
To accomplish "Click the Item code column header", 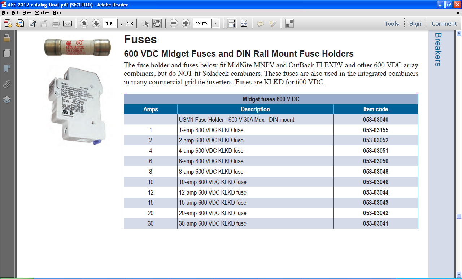I will [376, 109].
